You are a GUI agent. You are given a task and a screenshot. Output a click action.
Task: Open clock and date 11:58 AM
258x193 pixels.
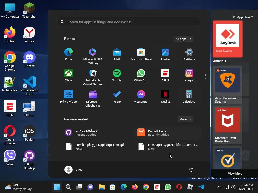pos(246,187)
